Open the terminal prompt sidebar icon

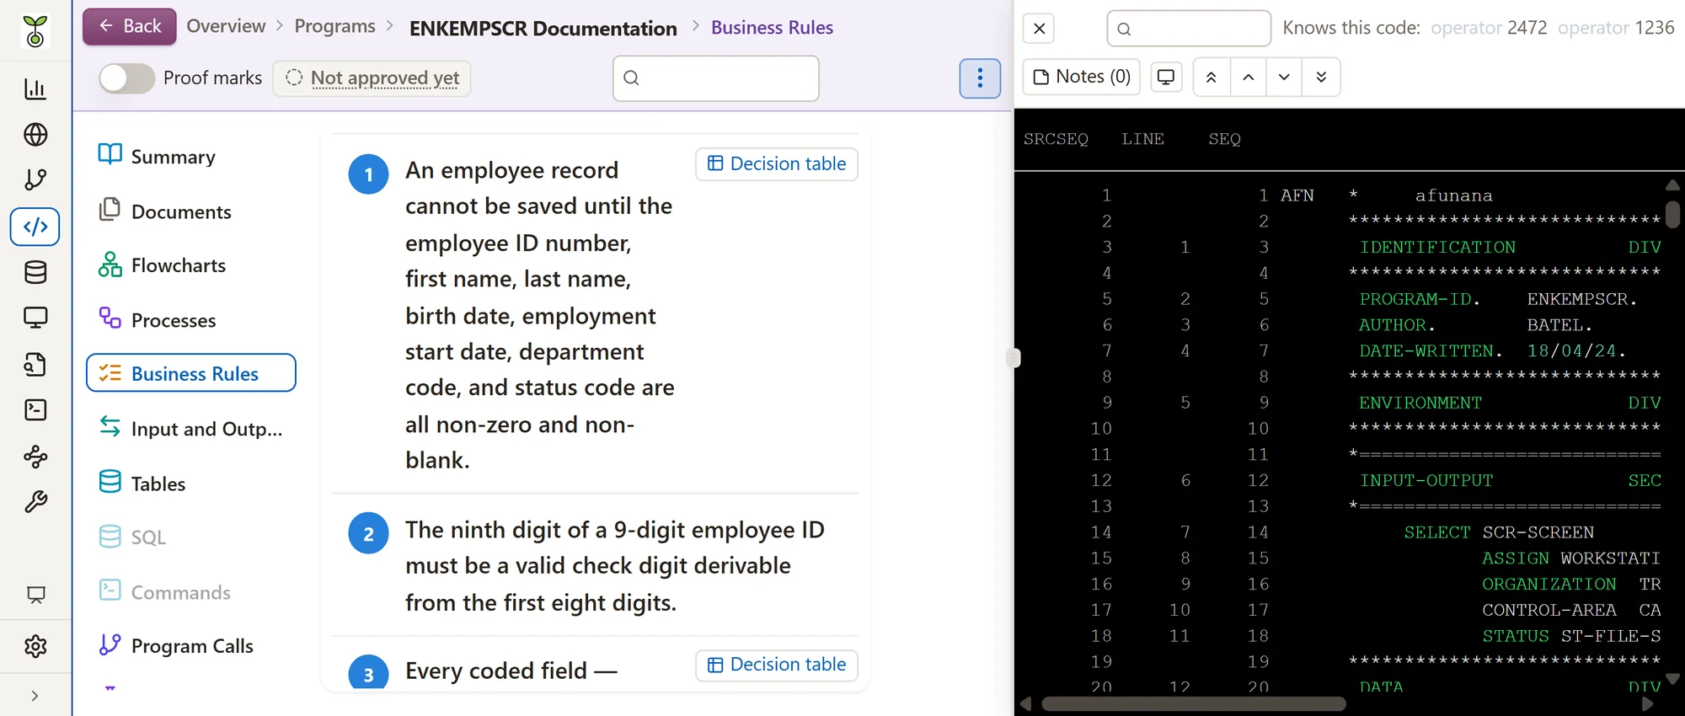pos(35,409)
